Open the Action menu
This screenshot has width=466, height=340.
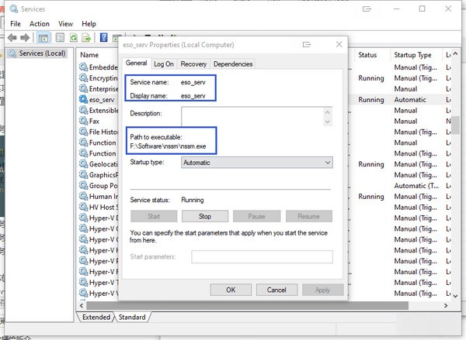[39, 24]
